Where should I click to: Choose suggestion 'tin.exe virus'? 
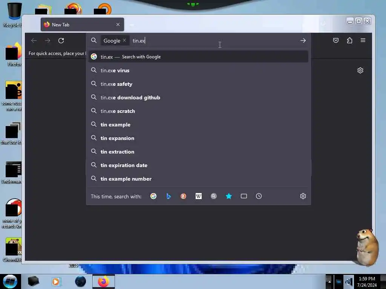[198, 70]
